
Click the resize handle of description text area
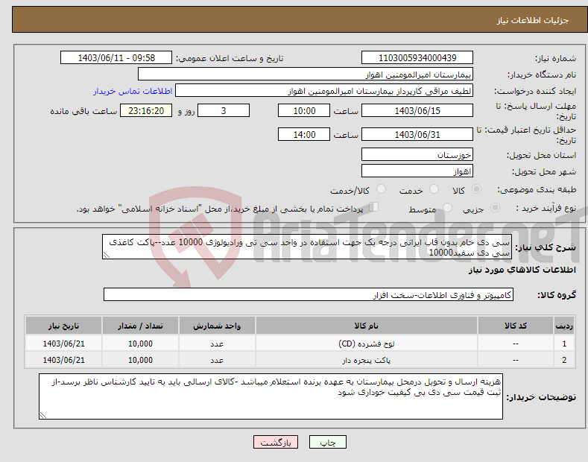pos(106,256)
